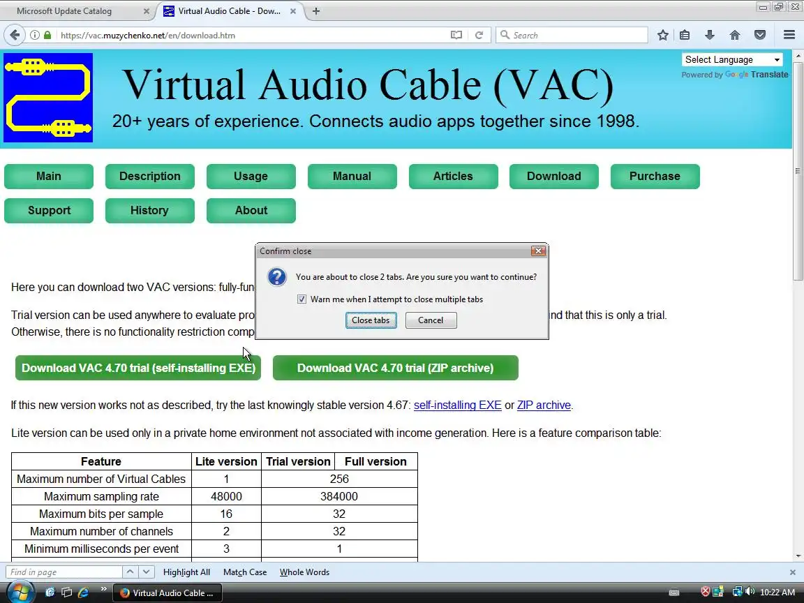Click the Windows Start orb
This screenshot has width=804, height=603.
click(20, 593)
